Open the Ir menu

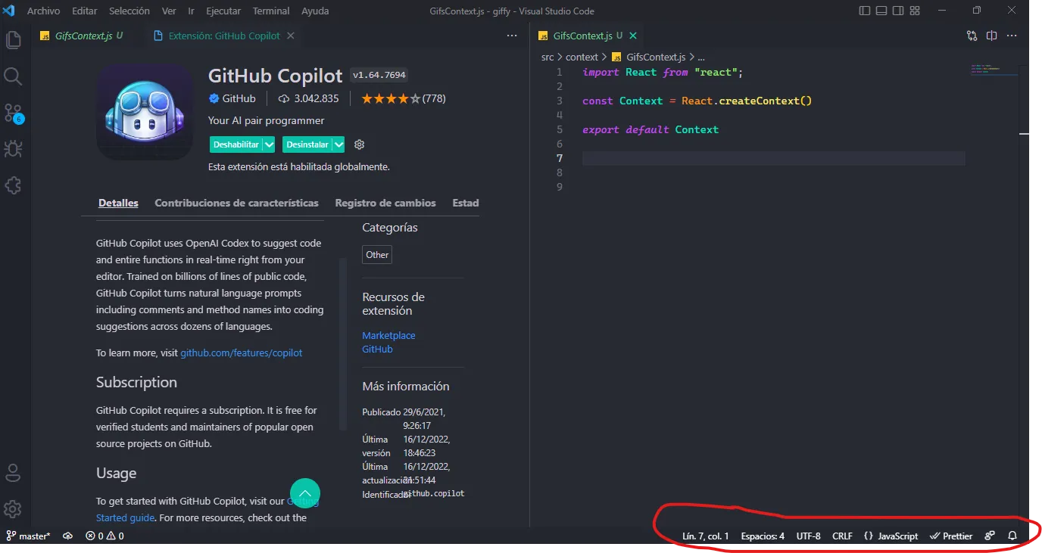click(191, 11)
